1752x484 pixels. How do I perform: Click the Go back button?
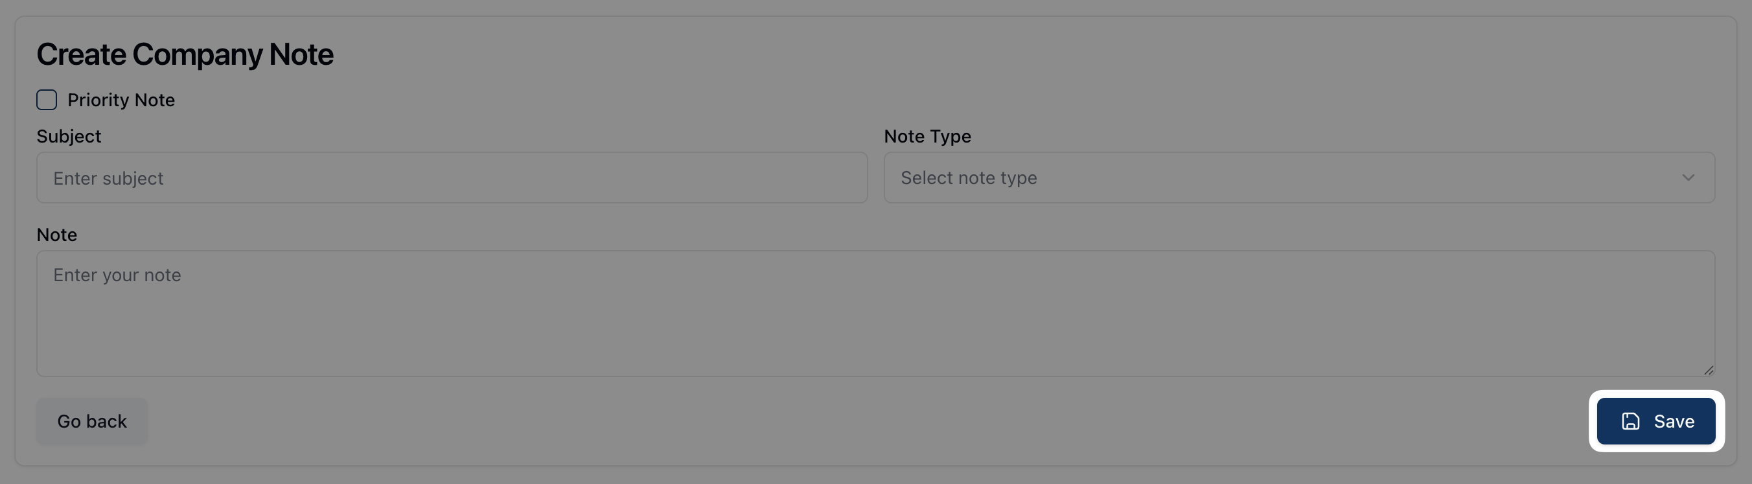pyautogui.click(x=92, y=421)
